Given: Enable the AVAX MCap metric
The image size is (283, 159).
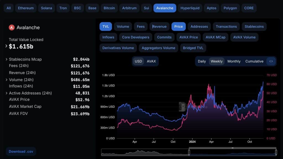Looking at the screenshot, I should click(216, 37).
